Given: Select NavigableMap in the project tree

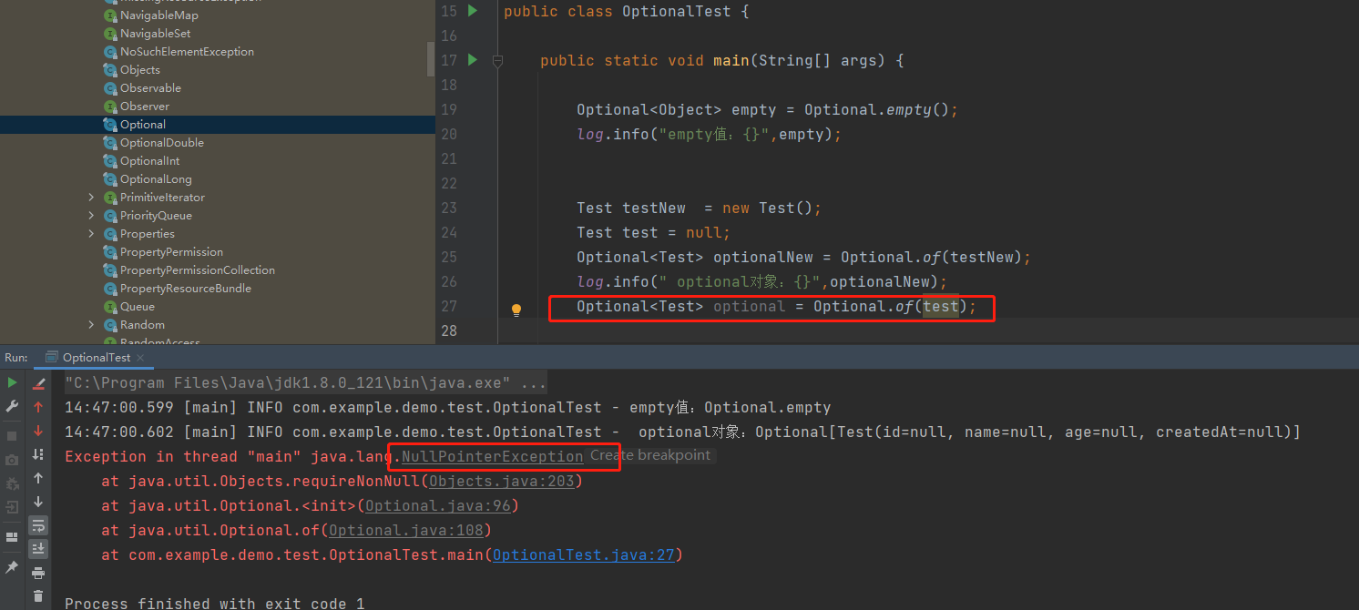Looking at the screenshot, I should (x=159, y=15).
